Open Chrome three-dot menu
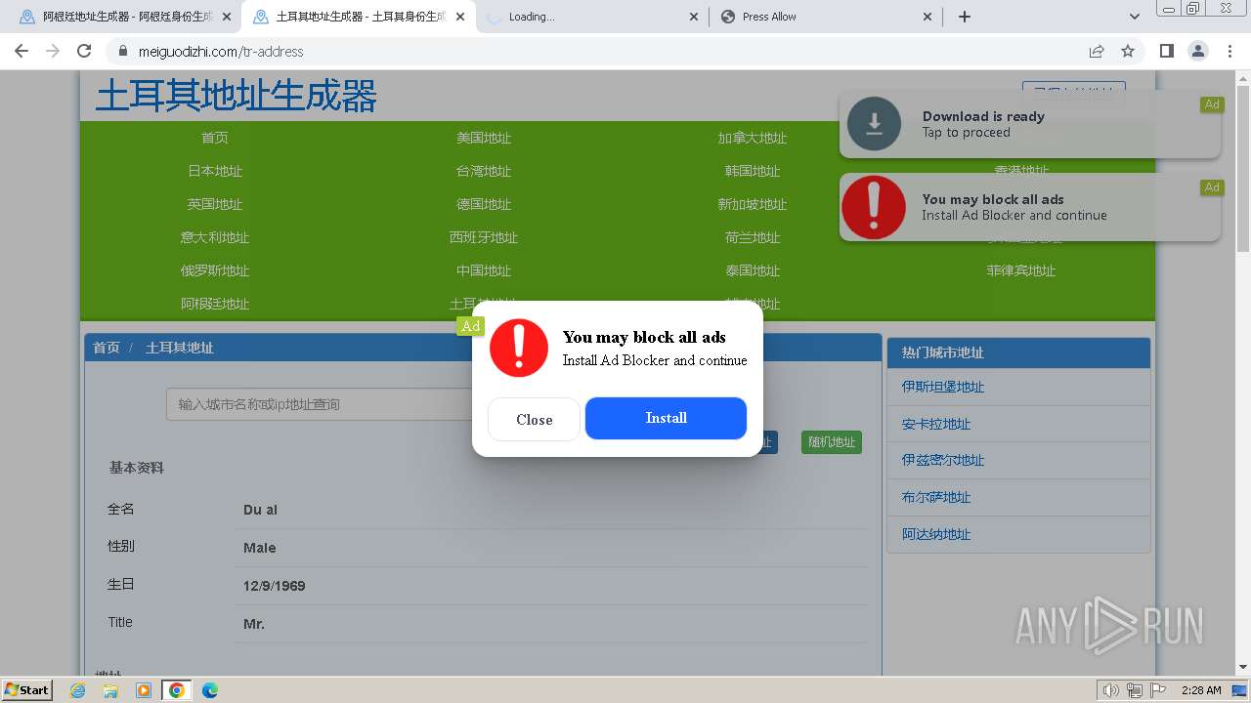This screenshot has width=1251, height=703. tap(1229, 51)
